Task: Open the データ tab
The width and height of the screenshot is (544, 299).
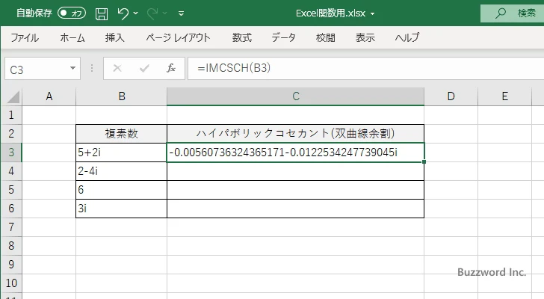Action: pyautogui.click(x=283, y=37)
